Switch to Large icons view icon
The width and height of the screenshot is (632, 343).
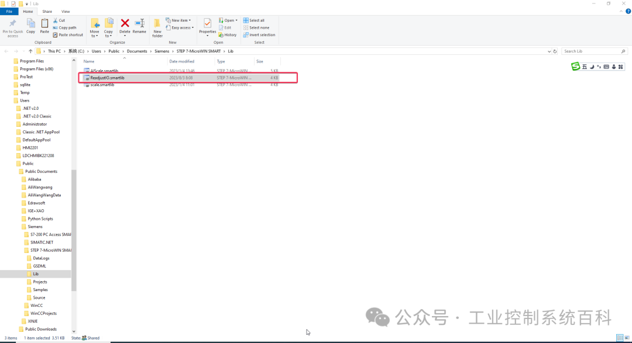click(627, 338)
